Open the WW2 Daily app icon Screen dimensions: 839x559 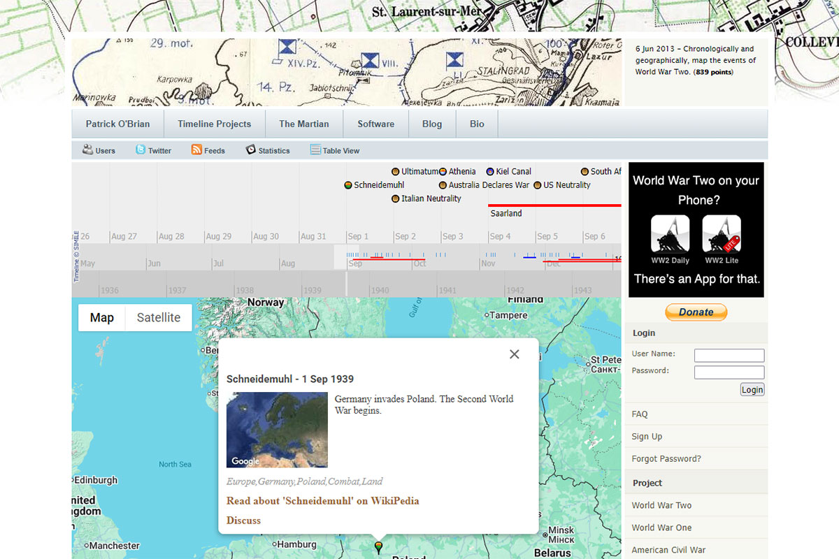point(670,234)
